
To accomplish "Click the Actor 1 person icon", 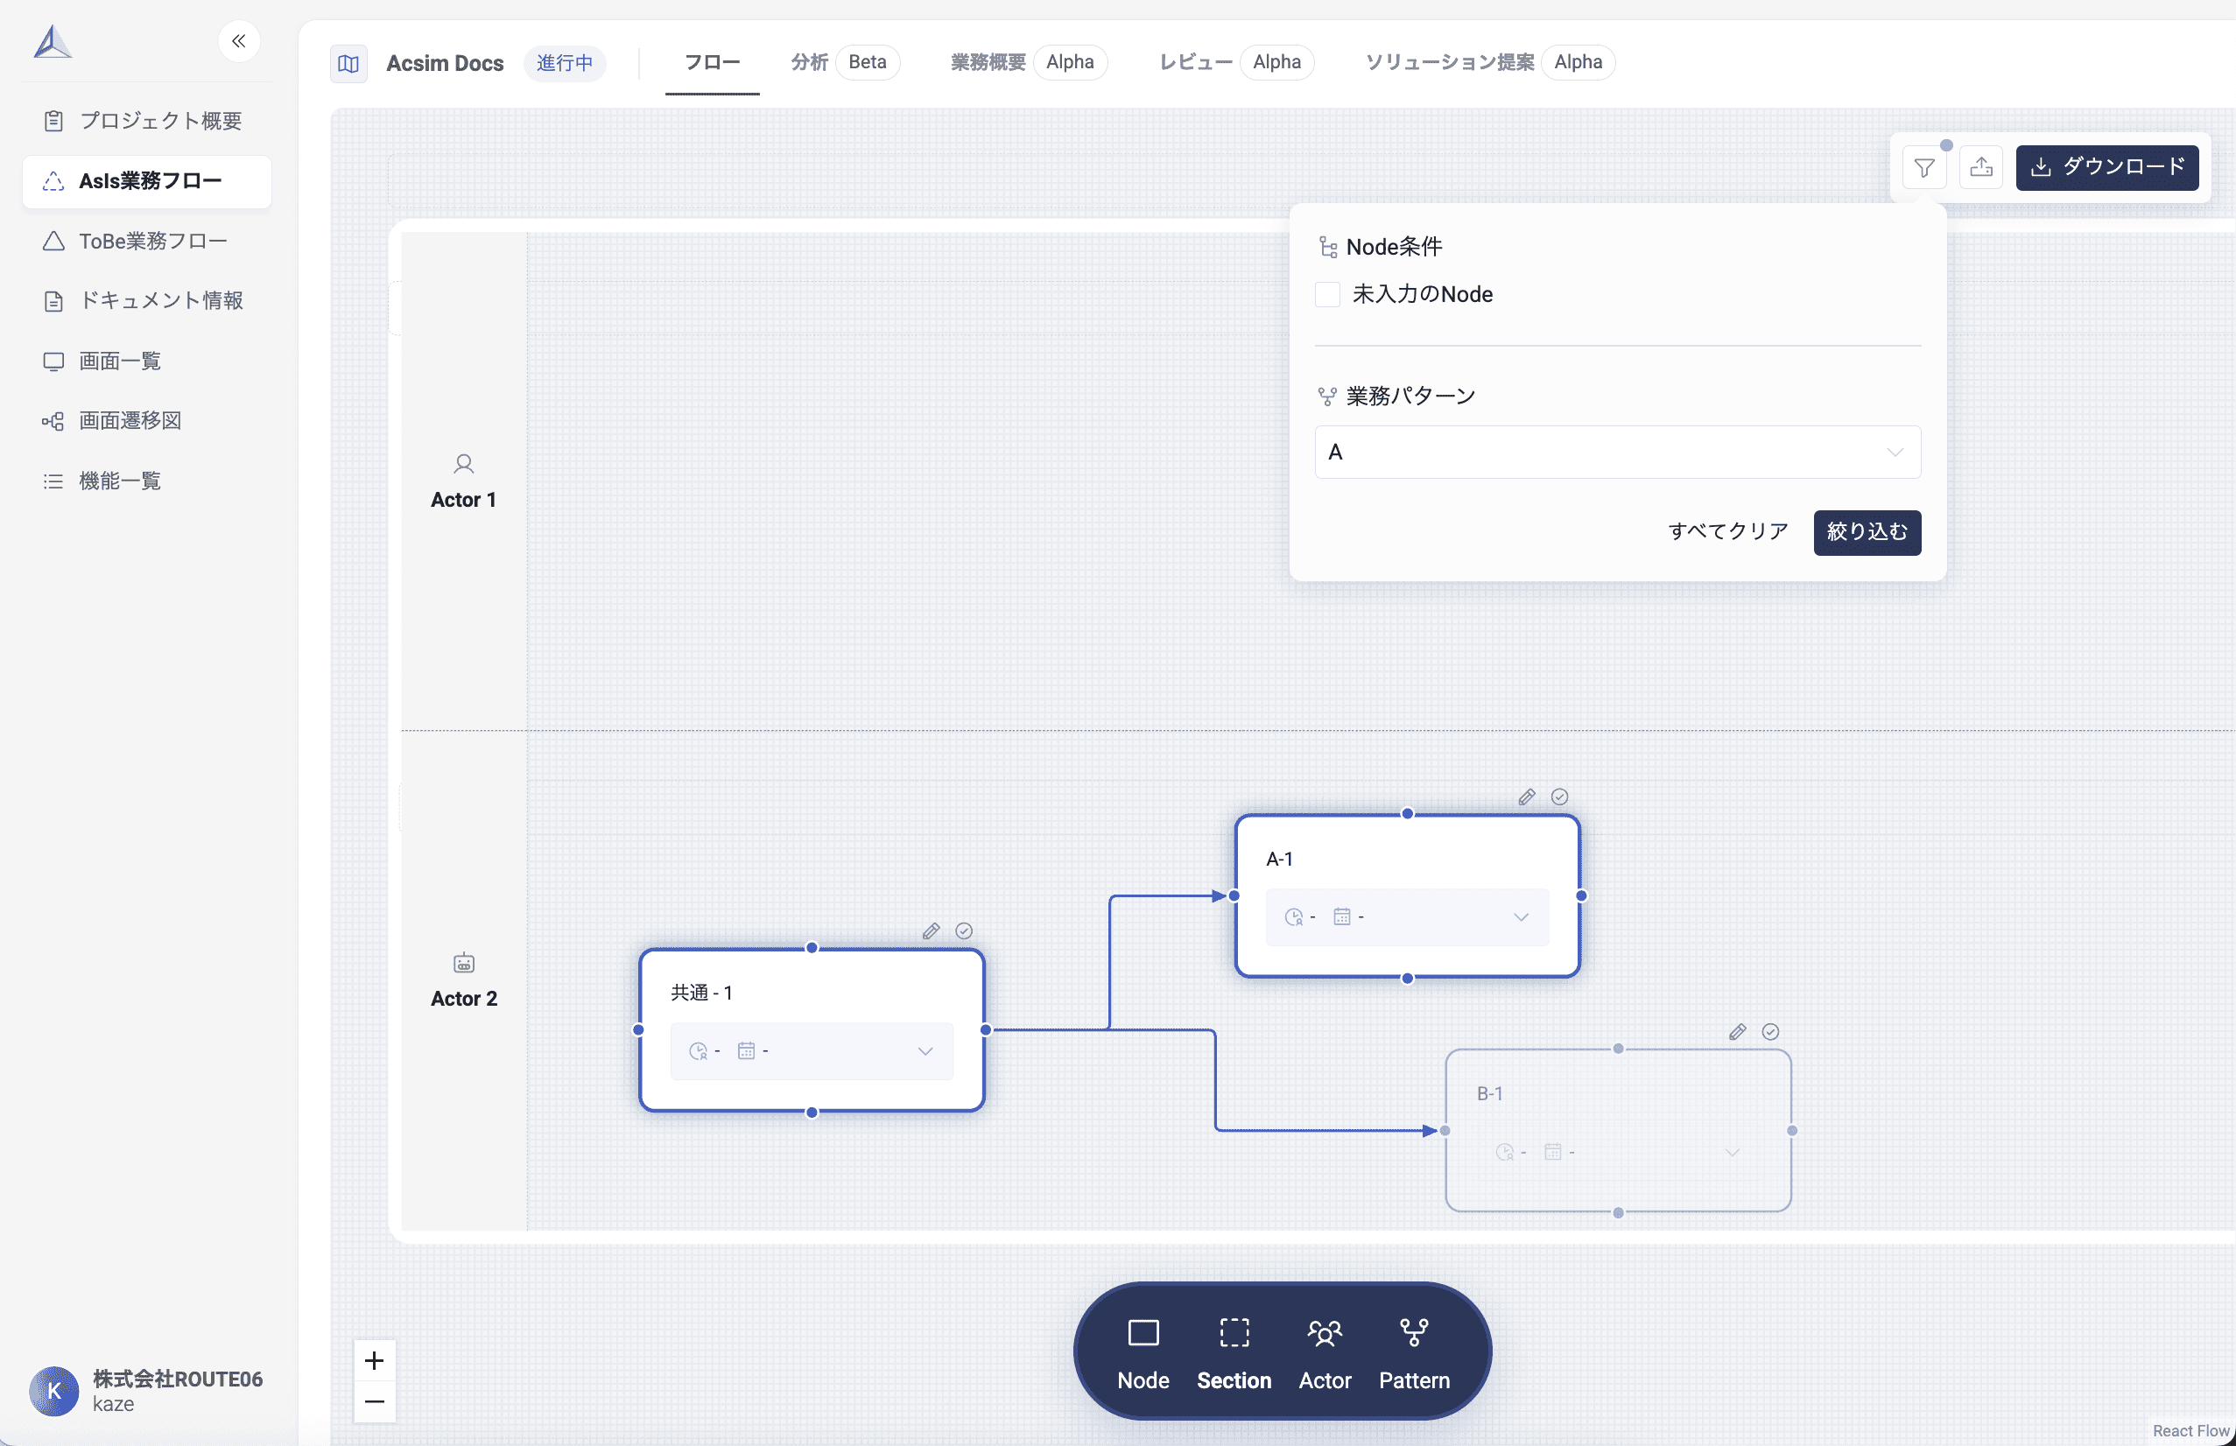I will click(464, 464).
